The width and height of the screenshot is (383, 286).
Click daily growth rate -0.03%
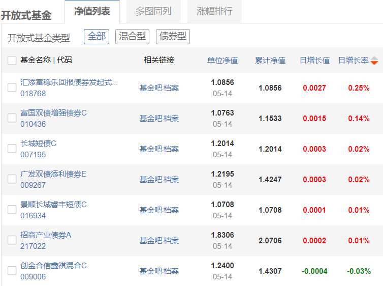click(x=359, y=271)
